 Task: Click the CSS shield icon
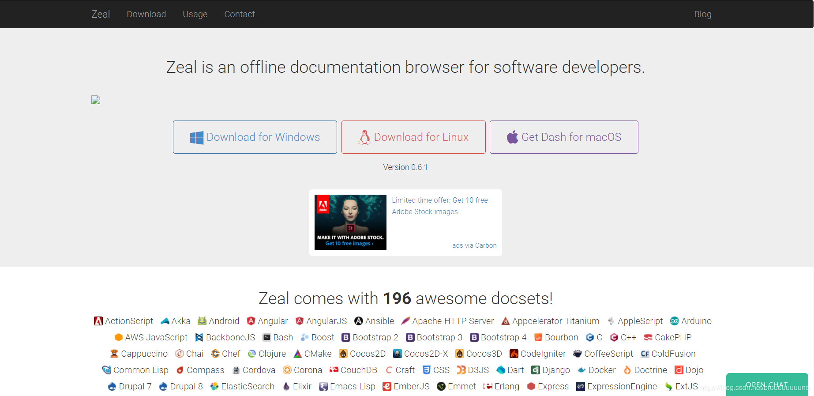click(427, 370)
